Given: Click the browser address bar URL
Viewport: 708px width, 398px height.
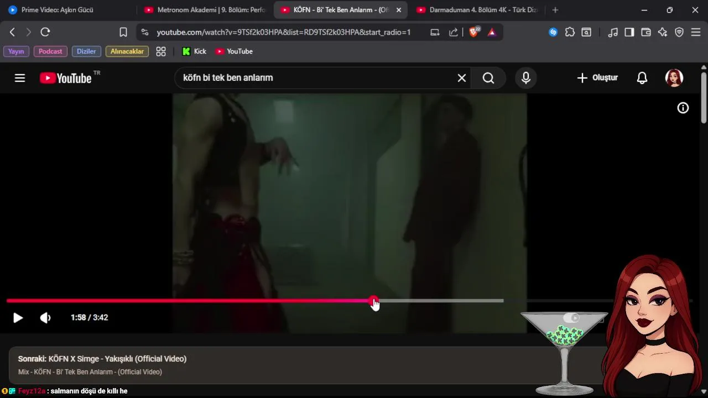Looking at the screenshot, I should click(x=284, y=32).
